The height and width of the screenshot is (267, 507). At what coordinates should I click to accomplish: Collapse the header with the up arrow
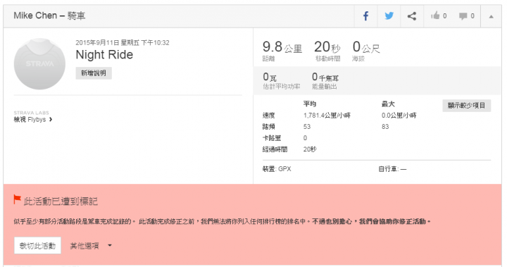coord(492,16)
